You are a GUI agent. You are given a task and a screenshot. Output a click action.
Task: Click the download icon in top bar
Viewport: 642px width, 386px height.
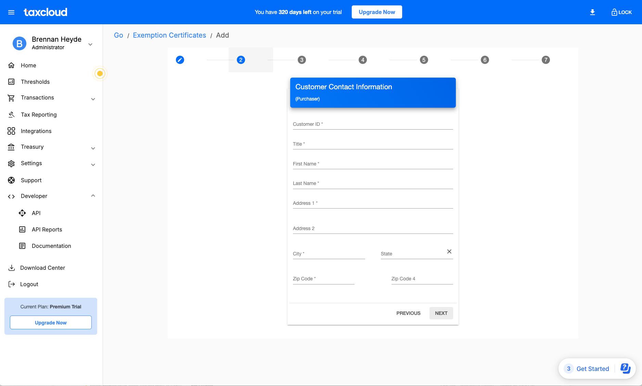592,12
